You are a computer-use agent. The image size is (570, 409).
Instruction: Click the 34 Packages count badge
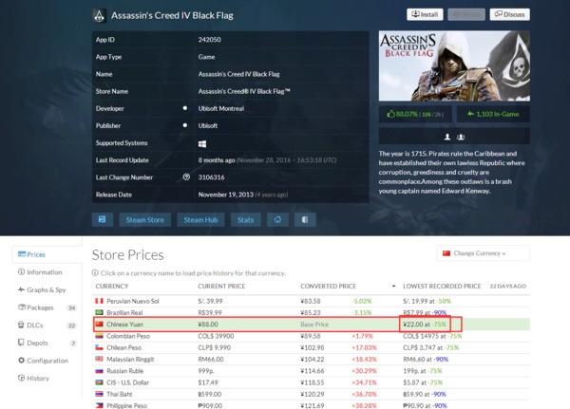(x=71, y=308)
